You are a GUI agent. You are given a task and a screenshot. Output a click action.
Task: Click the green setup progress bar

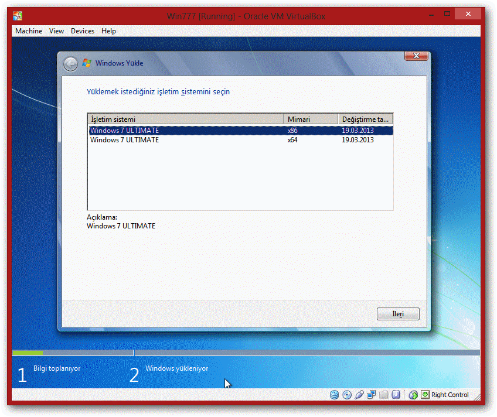pos(28,353)
